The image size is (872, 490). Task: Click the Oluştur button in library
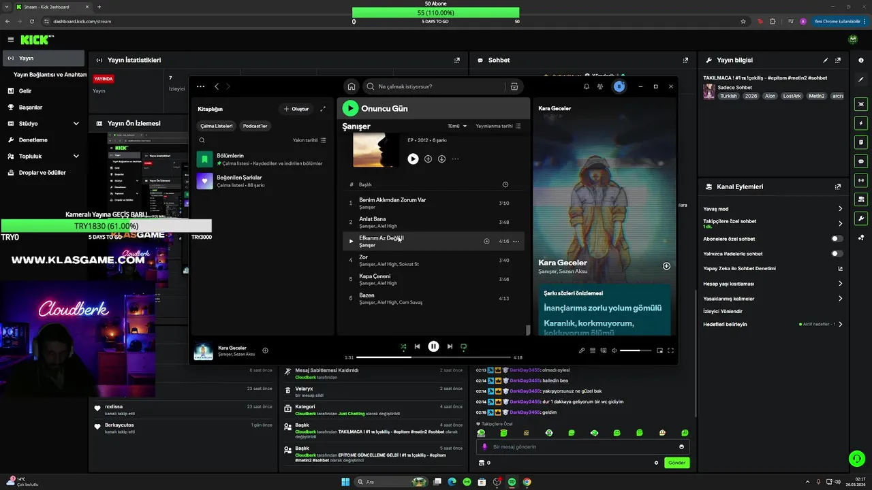(x=296, y=109)
